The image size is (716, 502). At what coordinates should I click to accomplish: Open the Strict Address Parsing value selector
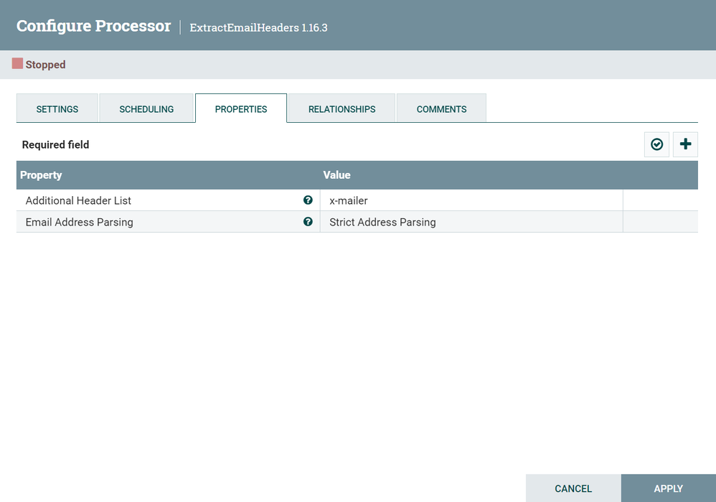[x=471, y=222]
